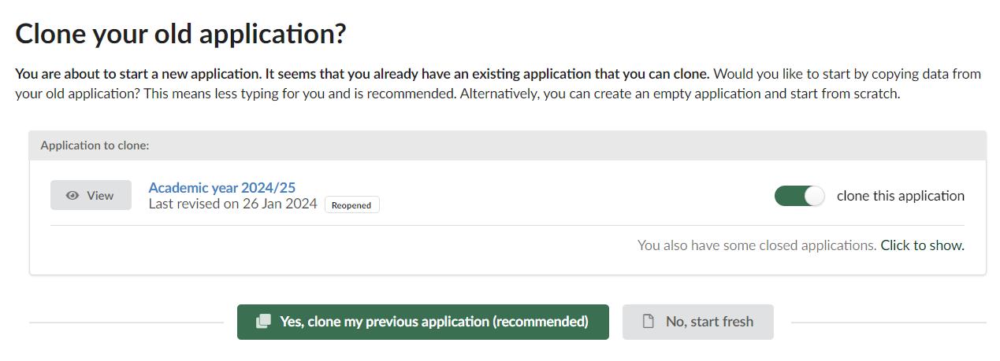The width and height of the screenshot is (1000, 361).
Task: Click the copy icon on the green clone button
Action: click(x=263, y=322)
